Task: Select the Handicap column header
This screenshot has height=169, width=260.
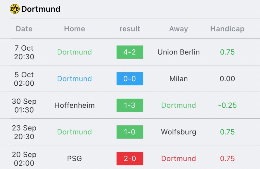Action: coord(227,29)
